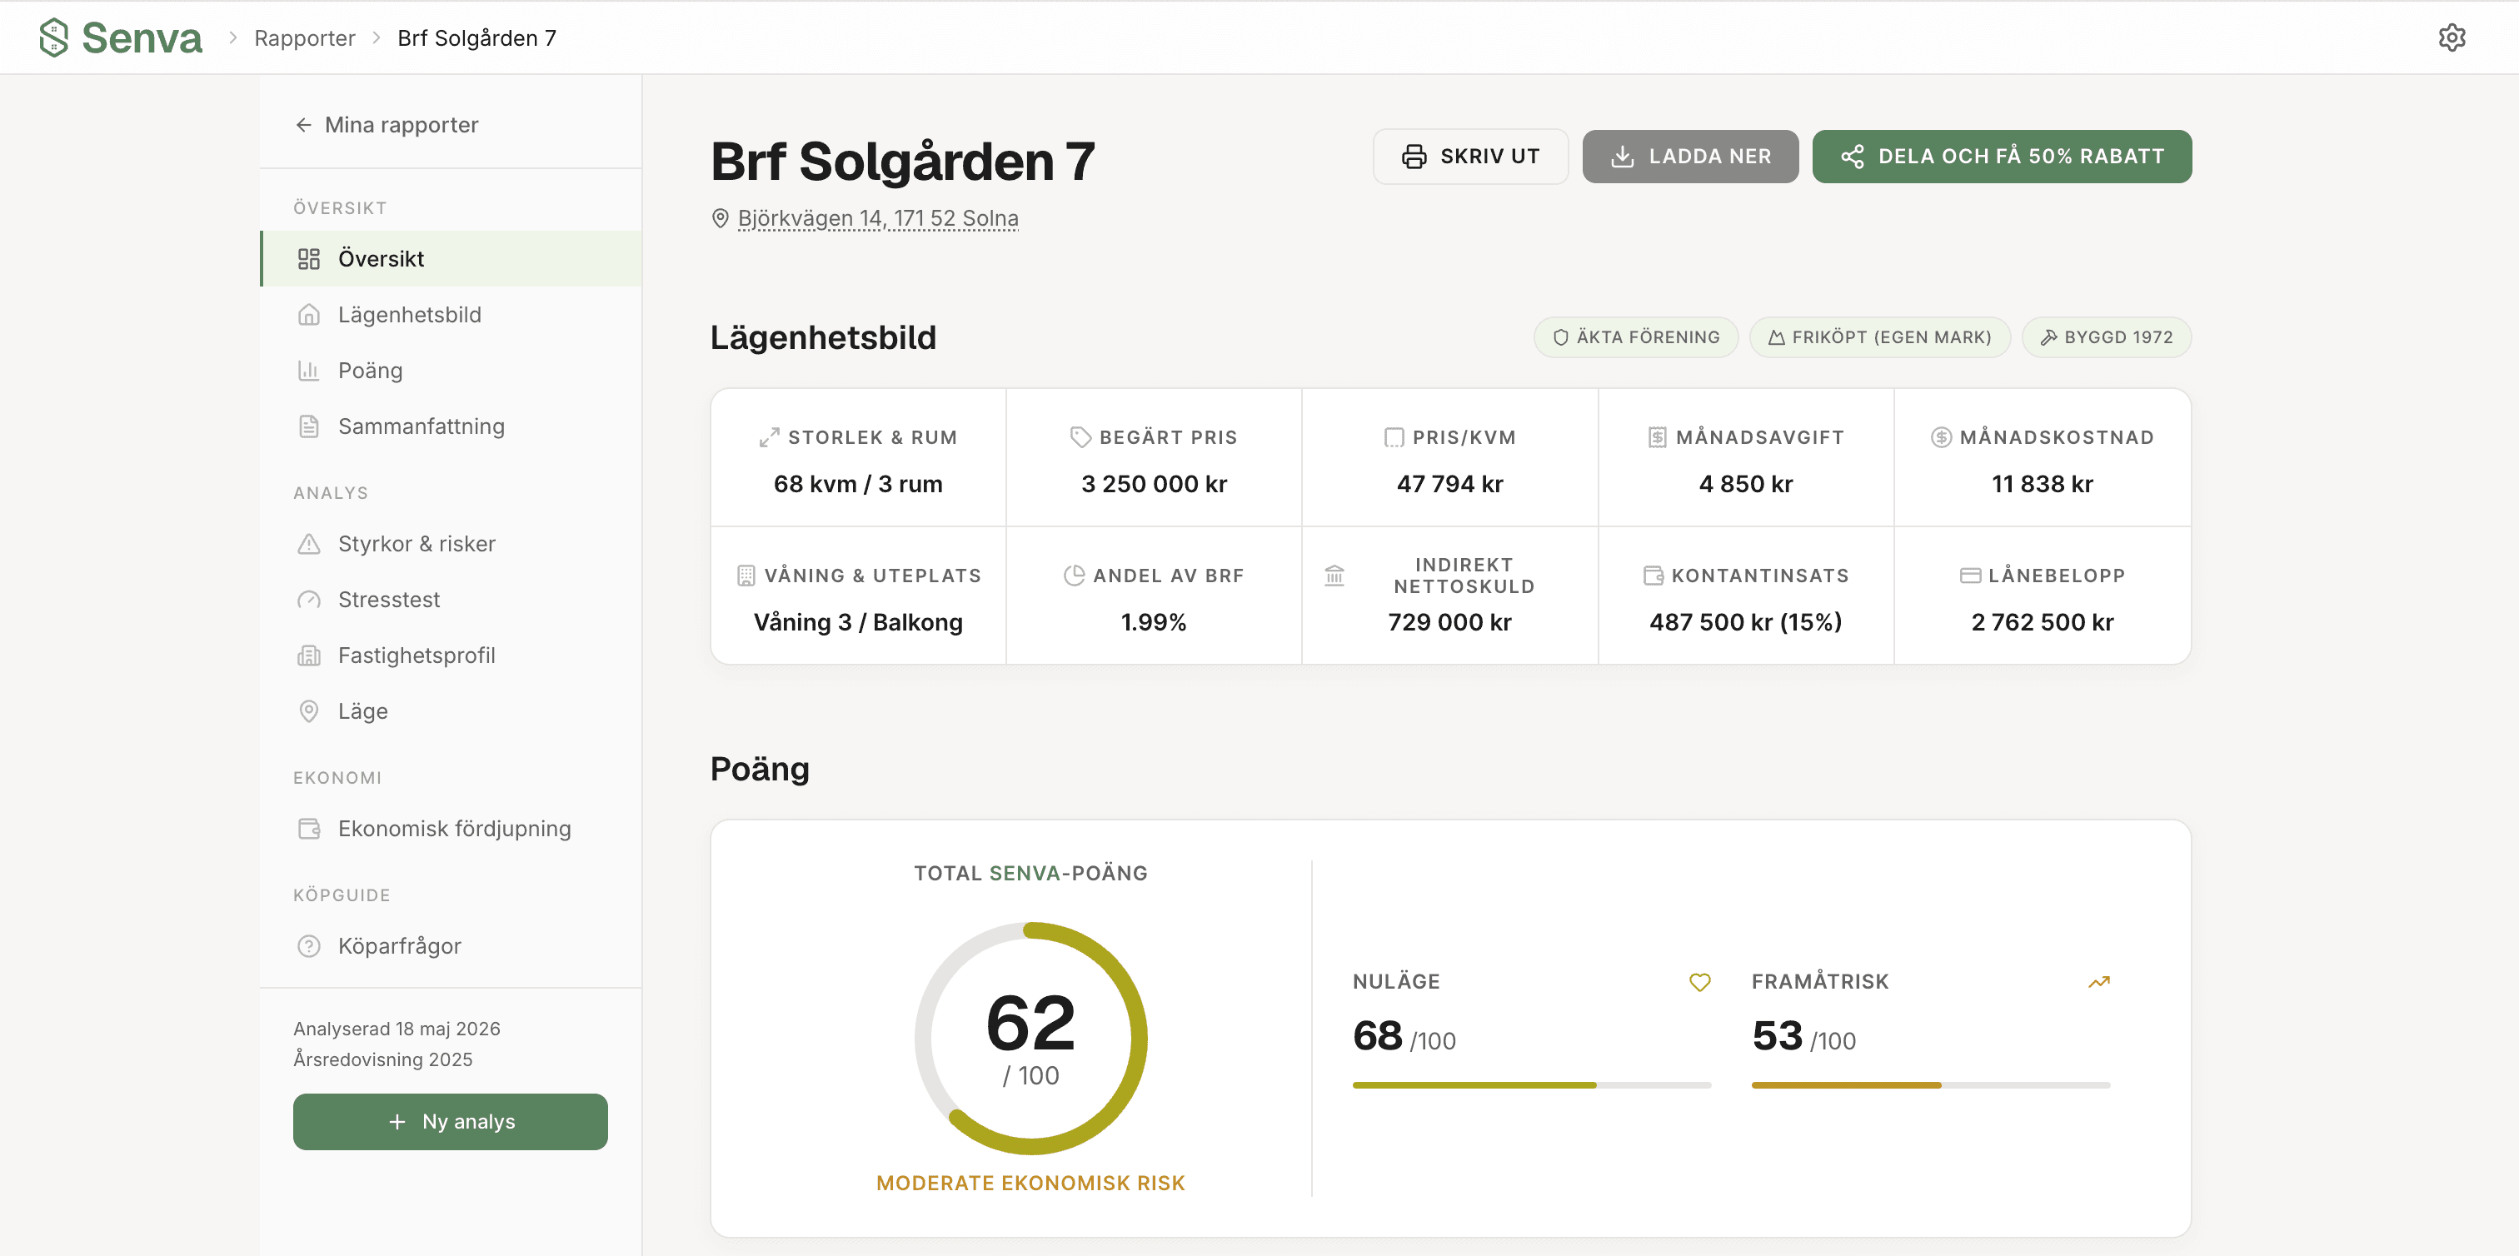Click the warning triangle icon for Styrkor & risker
2519x1256 pixels.
point(309,543)
